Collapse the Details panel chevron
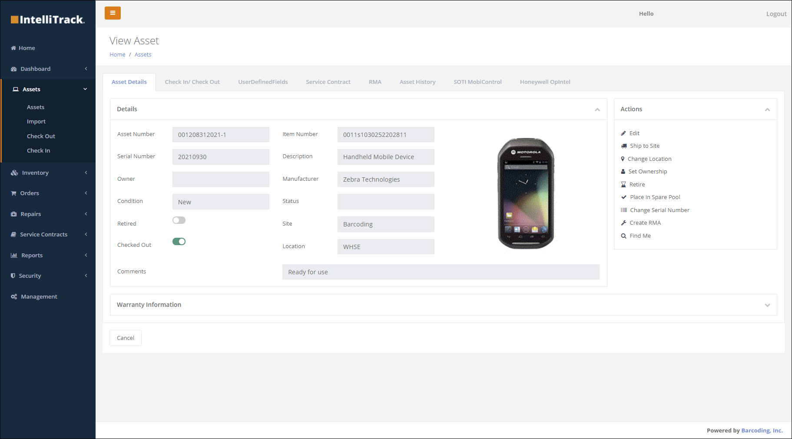The image size is (792, 439). [597, 110]
